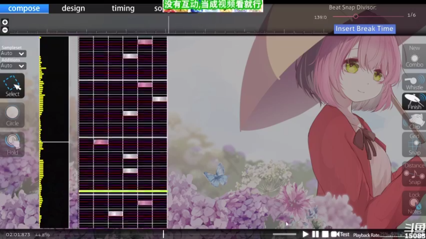The image size is (426, 239).
Task: Toggle Grid Snap
Action: point(414,144)
